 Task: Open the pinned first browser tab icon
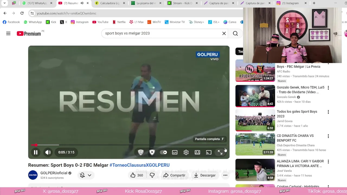[x=14, y=3]
